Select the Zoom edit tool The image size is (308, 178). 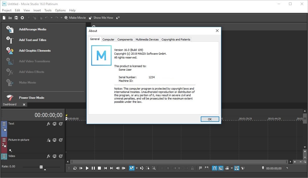click(154, 168)
